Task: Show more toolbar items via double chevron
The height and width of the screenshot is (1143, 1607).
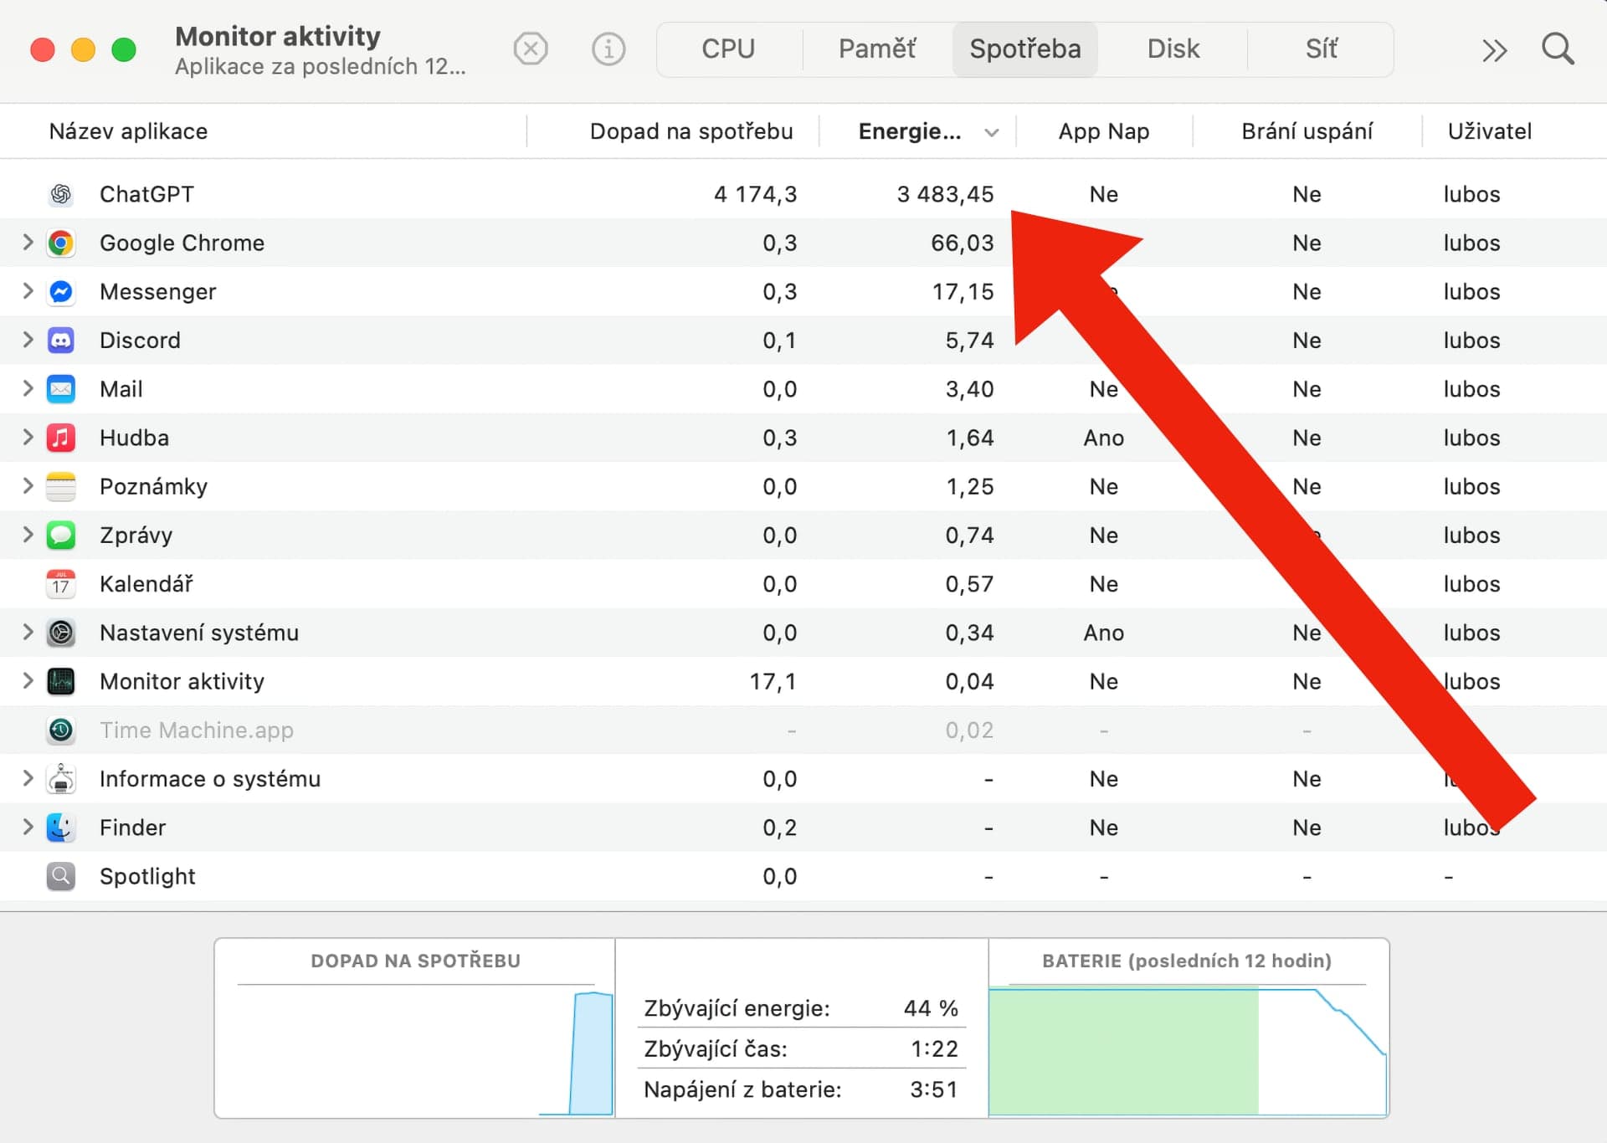Action: tap(1494, 50)
